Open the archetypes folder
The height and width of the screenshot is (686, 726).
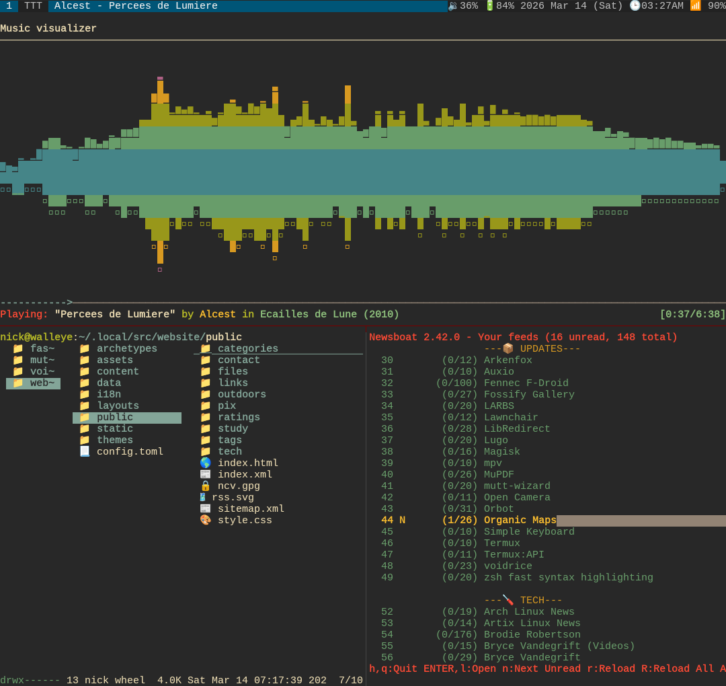126,349
